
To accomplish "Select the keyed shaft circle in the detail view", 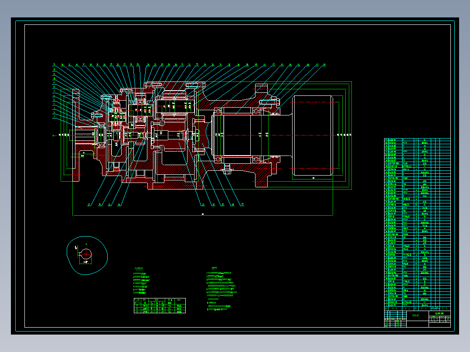I will (x=86, y=254).
